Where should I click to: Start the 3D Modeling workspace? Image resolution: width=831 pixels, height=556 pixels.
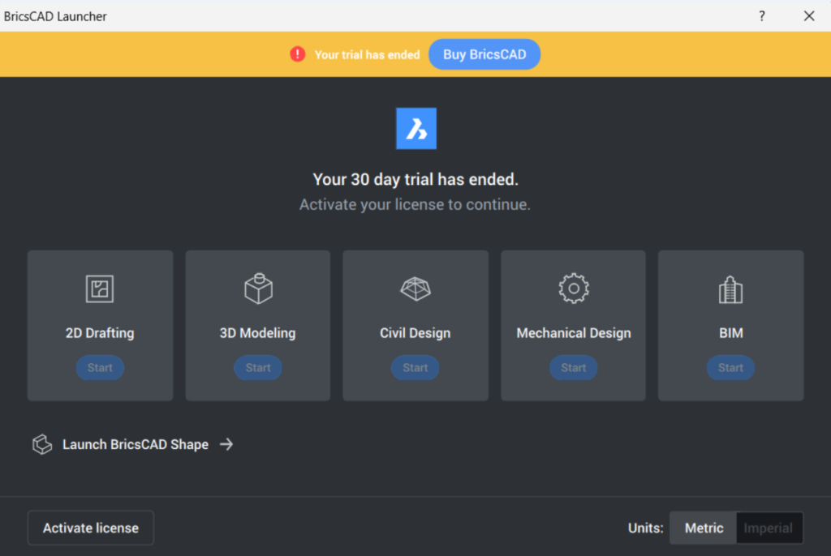(258, 367)
